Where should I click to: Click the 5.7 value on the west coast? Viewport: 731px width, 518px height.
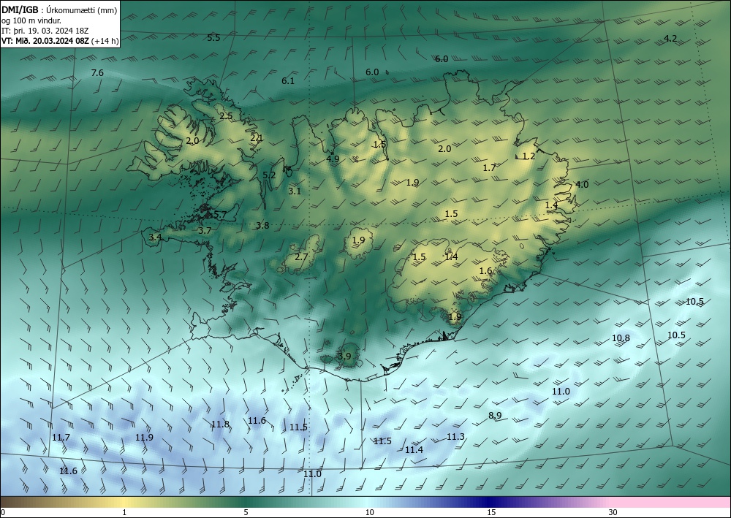point(220,215)
